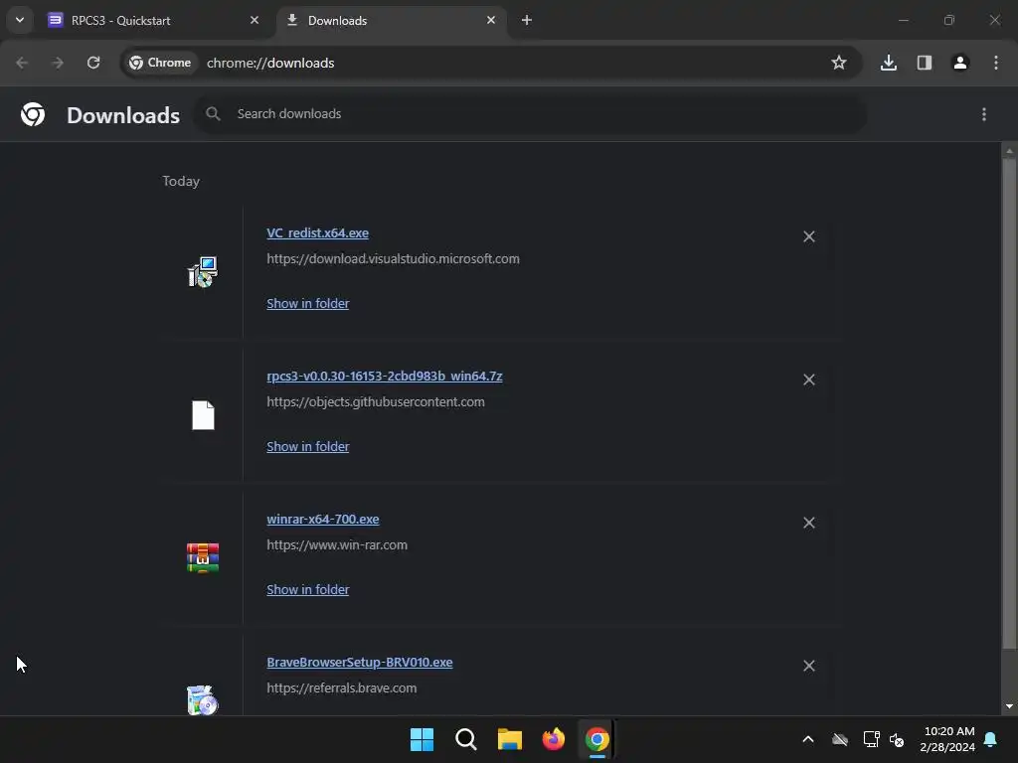Click the Chrome taskbar icon

tap(597, 739)
